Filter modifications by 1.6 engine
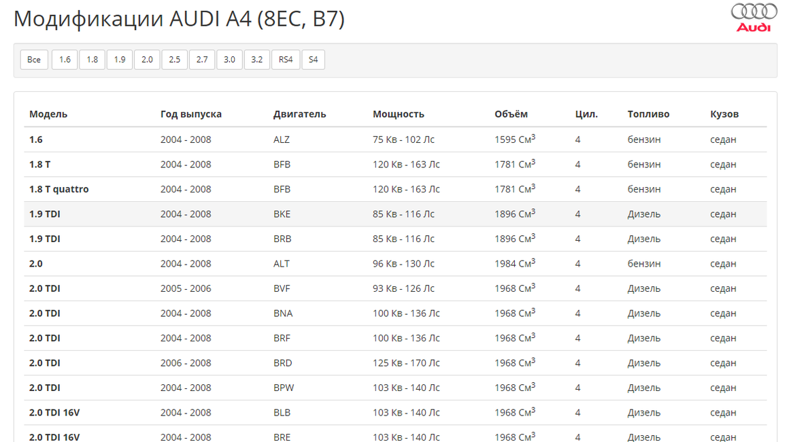 click(65, 60)
